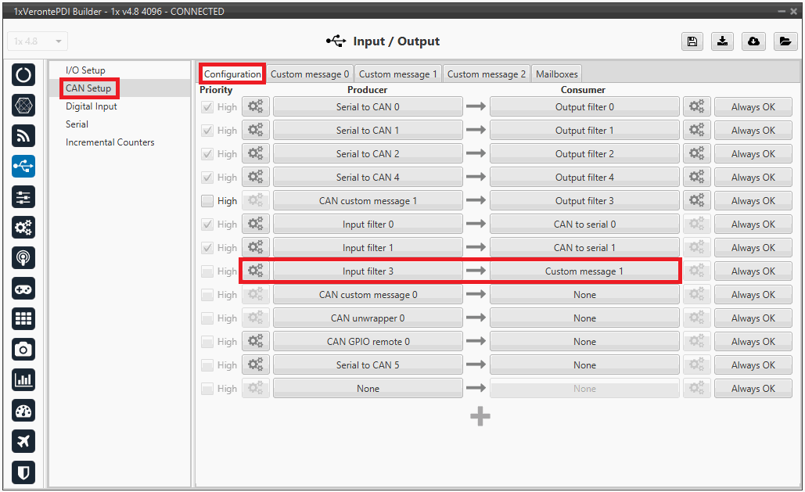Click the gear icon beside Output filter 3
805x492 pixels.
(696, 201)
